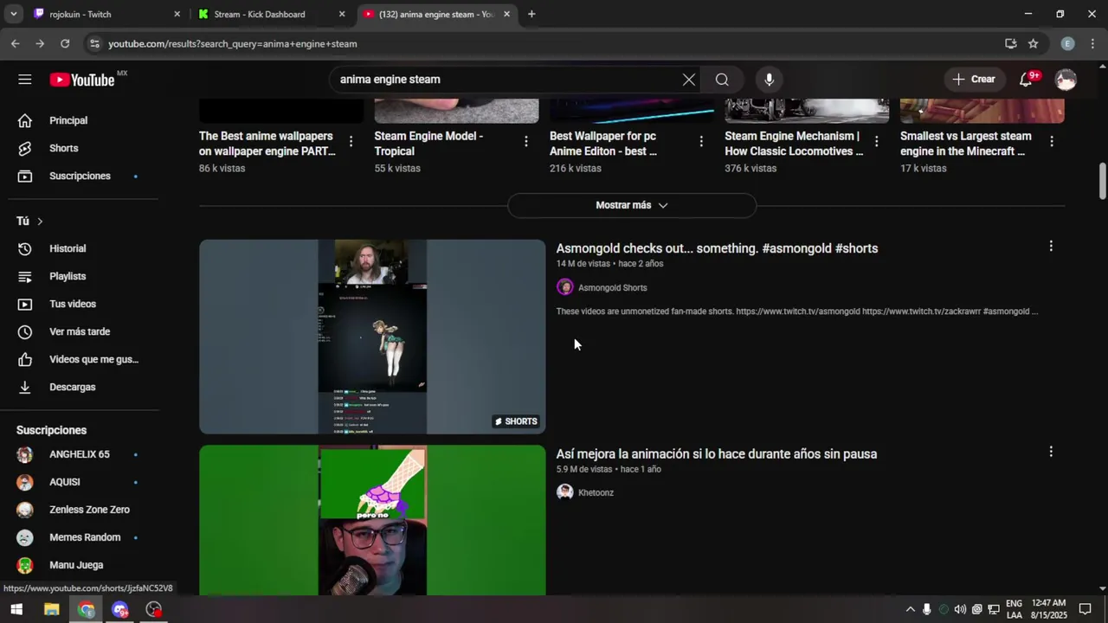This screenshot has width=1108, height=623.
Task: Visit the Khetoonz channel name
Action: pyautogui.click(x=596, y=492)
